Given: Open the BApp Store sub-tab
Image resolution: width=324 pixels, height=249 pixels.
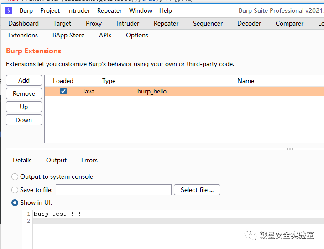Looking at the screenshot, I should 68,35.
